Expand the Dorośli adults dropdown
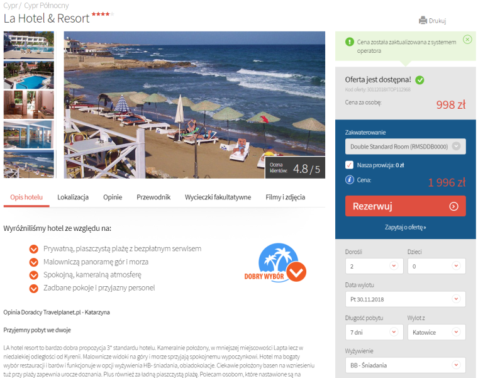 coord(374,266)
